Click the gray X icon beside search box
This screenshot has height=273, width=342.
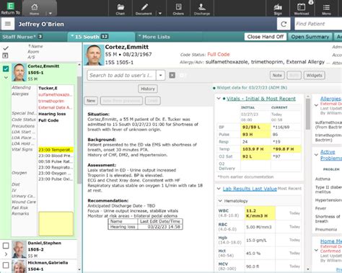(172, 75)
